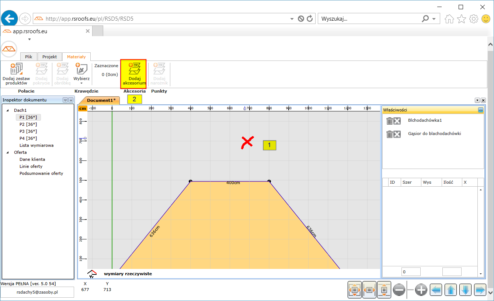Image resolution: width=494 pixels, height=301 pixels.
Task: Pan the view down with the blue arrow
Action: point(465,290)
